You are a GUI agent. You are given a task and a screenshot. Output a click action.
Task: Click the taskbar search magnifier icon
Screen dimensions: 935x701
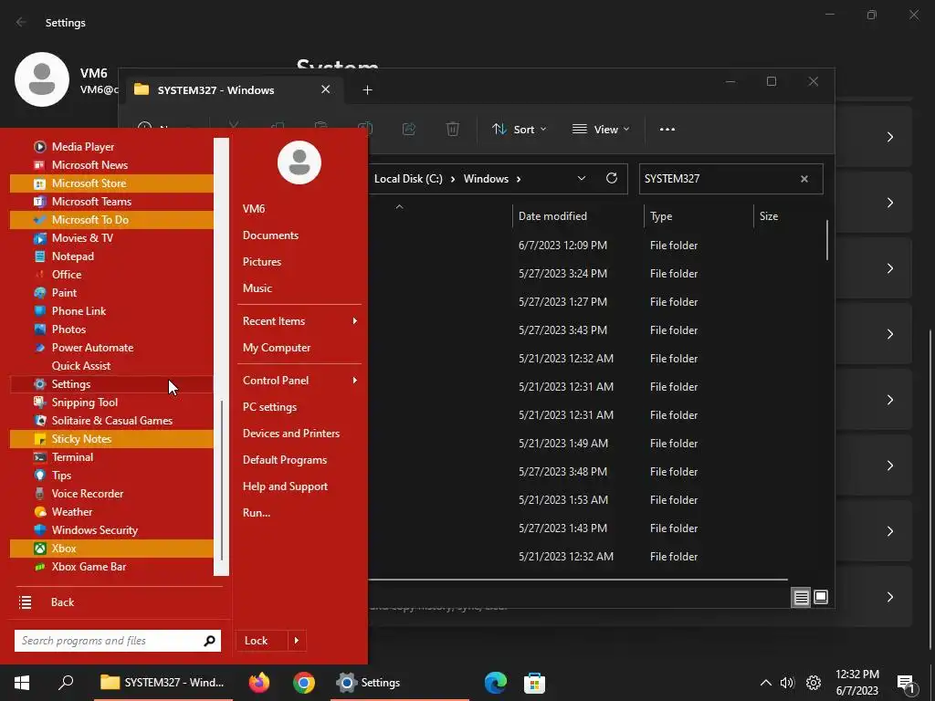click(66, 682)
